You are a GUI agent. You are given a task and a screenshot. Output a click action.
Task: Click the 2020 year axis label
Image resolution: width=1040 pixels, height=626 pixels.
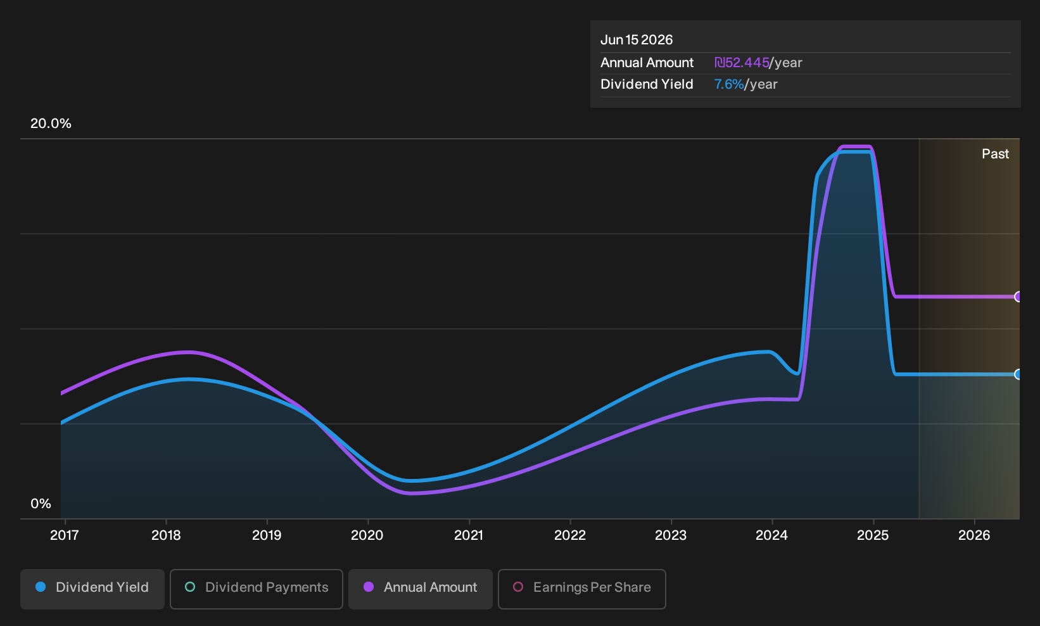(x=367, y=535)
